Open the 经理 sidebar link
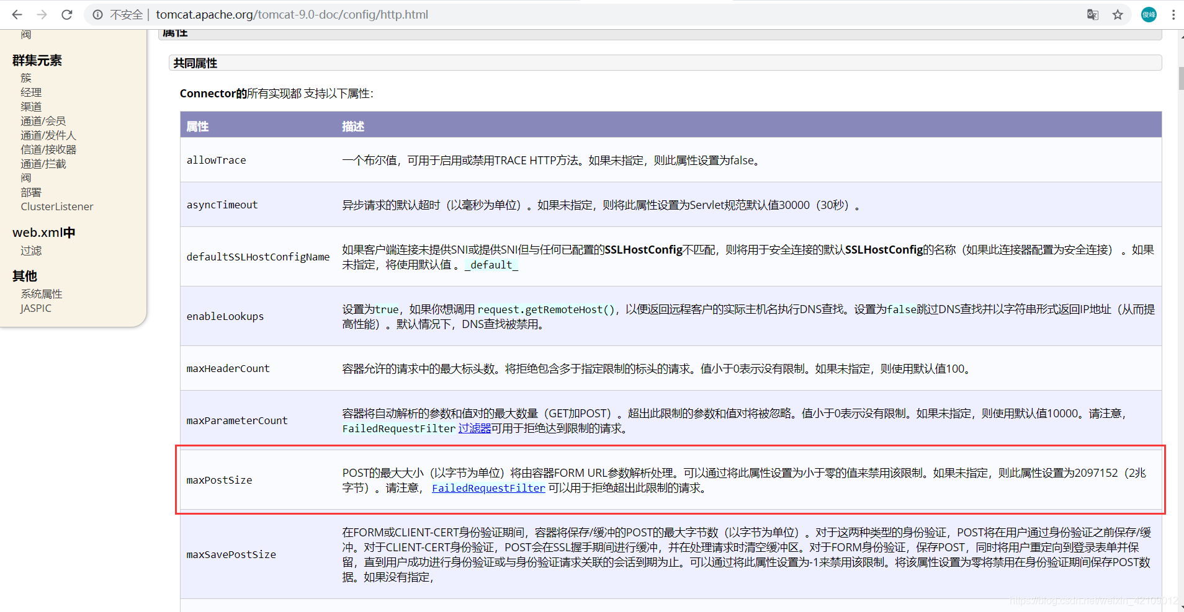 click(x=31, y=92)
